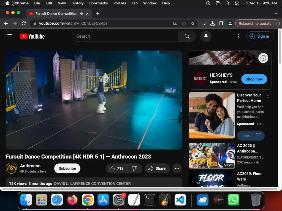Open the Bookmarks menu

(x=98, y=3)
